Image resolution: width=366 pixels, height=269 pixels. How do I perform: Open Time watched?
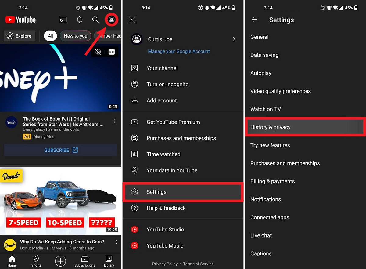pyautogui.click(x=183, y=154)
